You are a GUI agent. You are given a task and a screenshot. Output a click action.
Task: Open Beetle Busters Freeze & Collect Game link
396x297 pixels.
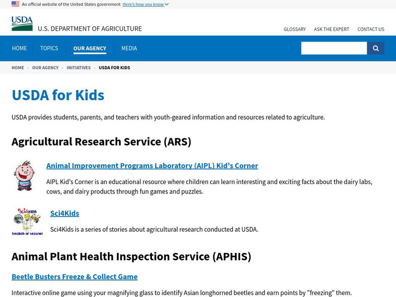[x=75, y=277]
